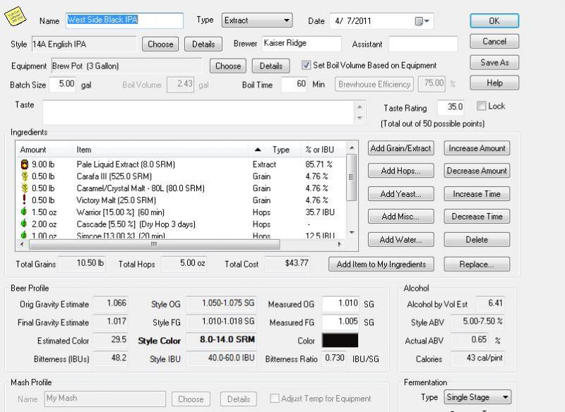Screen dimensions: 565x412
Task: Confirm recipe with OK button
Action: [494, 21]
